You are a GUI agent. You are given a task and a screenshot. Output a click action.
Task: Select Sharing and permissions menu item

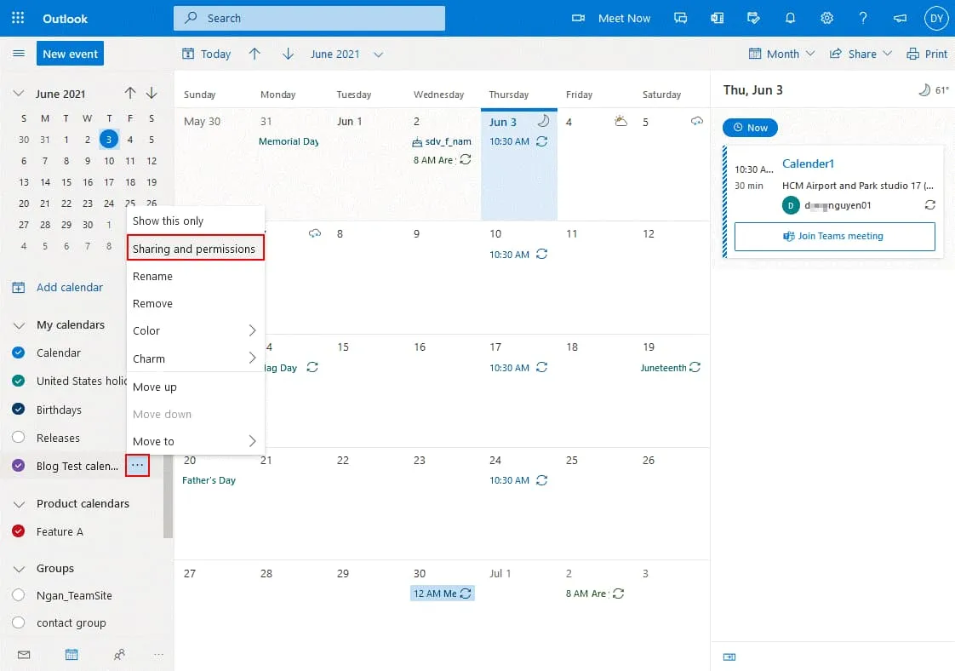[195, 249]
